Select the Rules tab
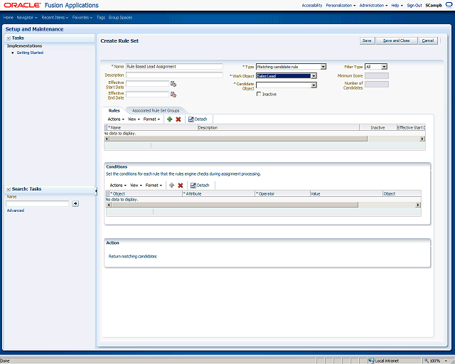 coord(114,111)
